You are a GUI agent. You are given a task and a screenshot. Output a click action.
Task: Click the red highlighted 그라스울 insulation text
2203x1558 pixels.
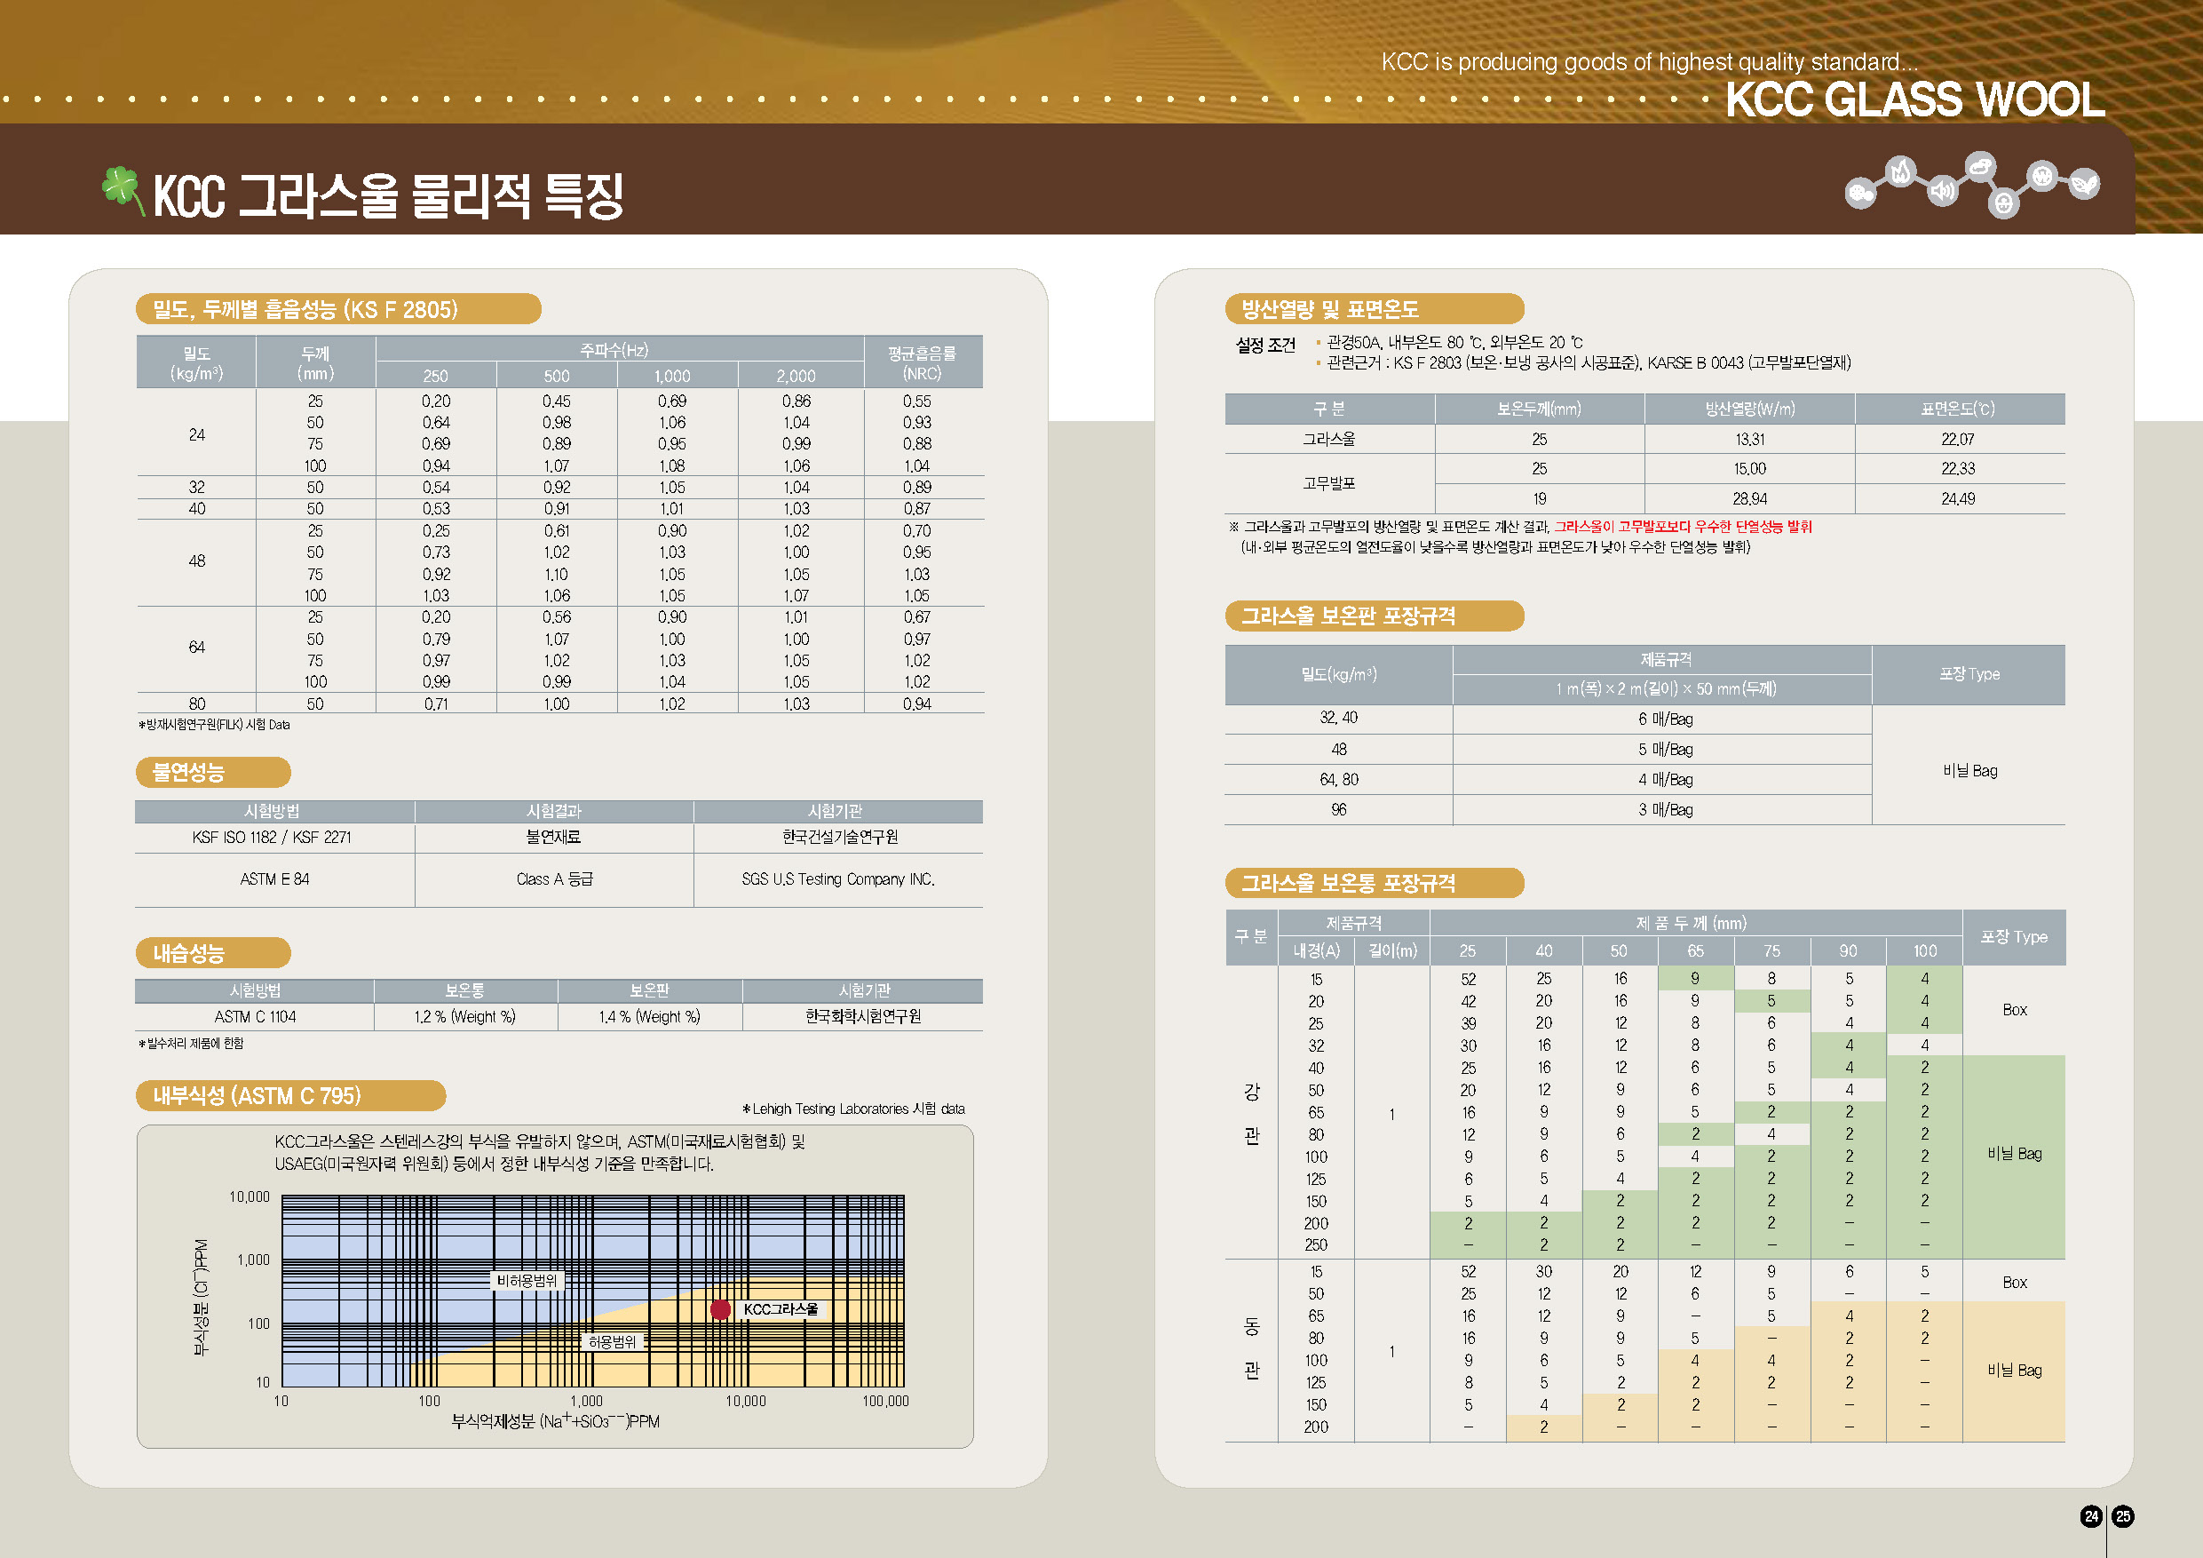(x=1682, y=526)
